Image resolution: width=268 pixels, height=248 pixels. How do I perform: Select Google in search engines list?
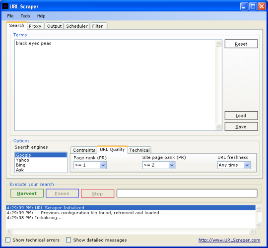pyautogui.click(x=41, y=155)
